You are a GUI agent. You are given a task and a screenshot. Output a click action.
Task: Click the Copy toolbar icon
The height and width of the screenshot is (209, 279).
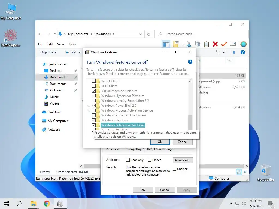(x=198, y=44)
